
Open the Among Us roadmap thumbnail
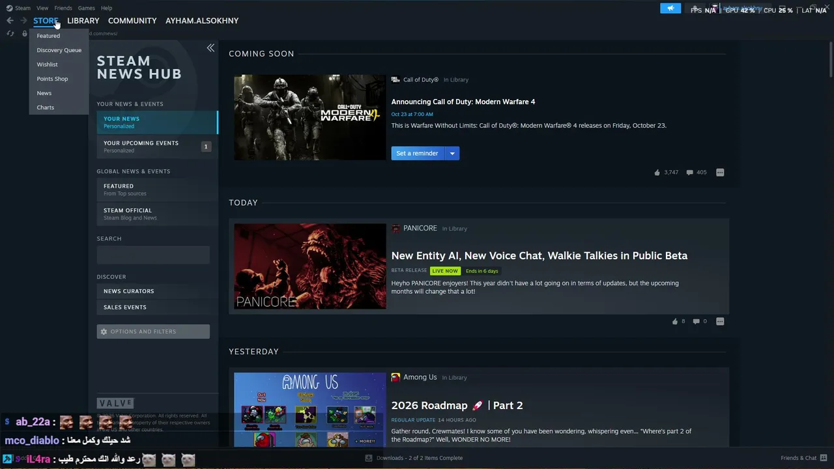pyautogui.click(x=310, y=410)
